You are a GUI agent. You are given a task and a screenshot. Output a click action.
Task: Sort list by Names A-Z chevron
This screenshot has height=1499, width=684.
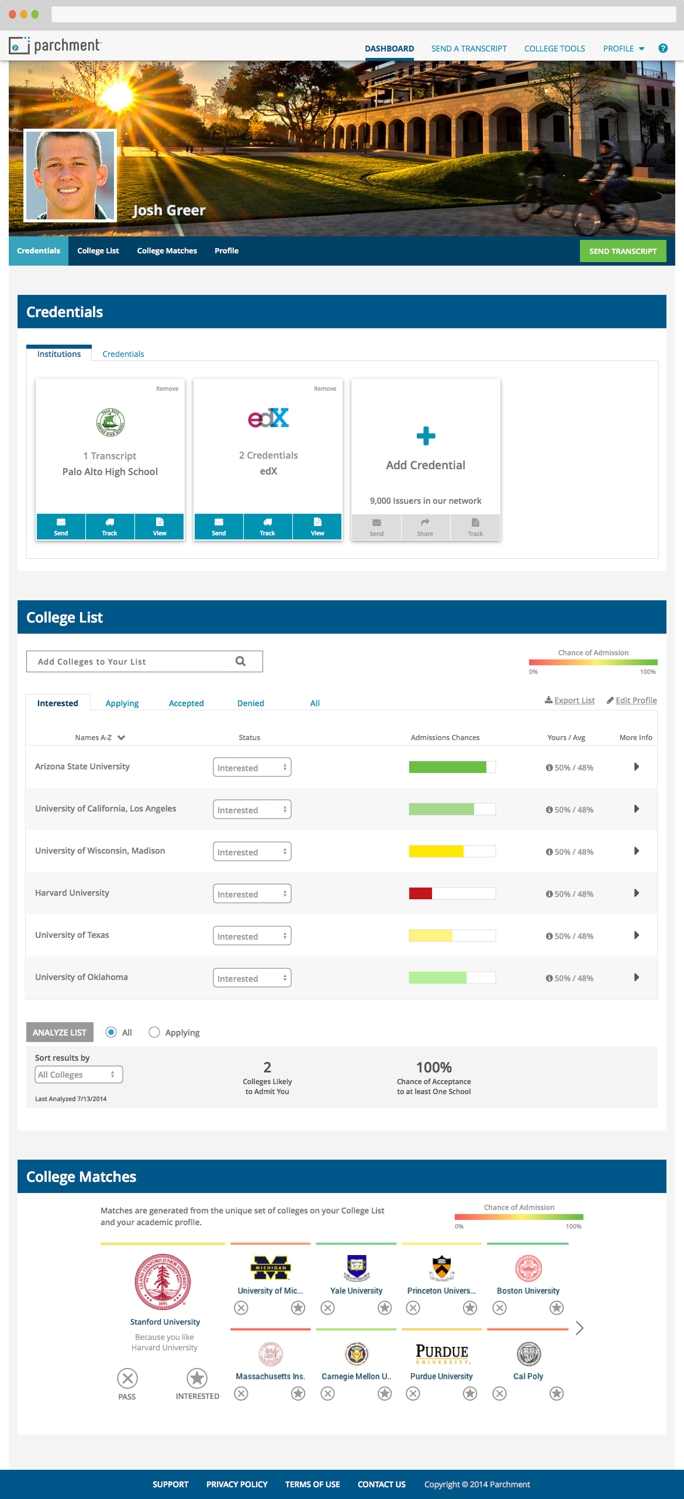121,738
